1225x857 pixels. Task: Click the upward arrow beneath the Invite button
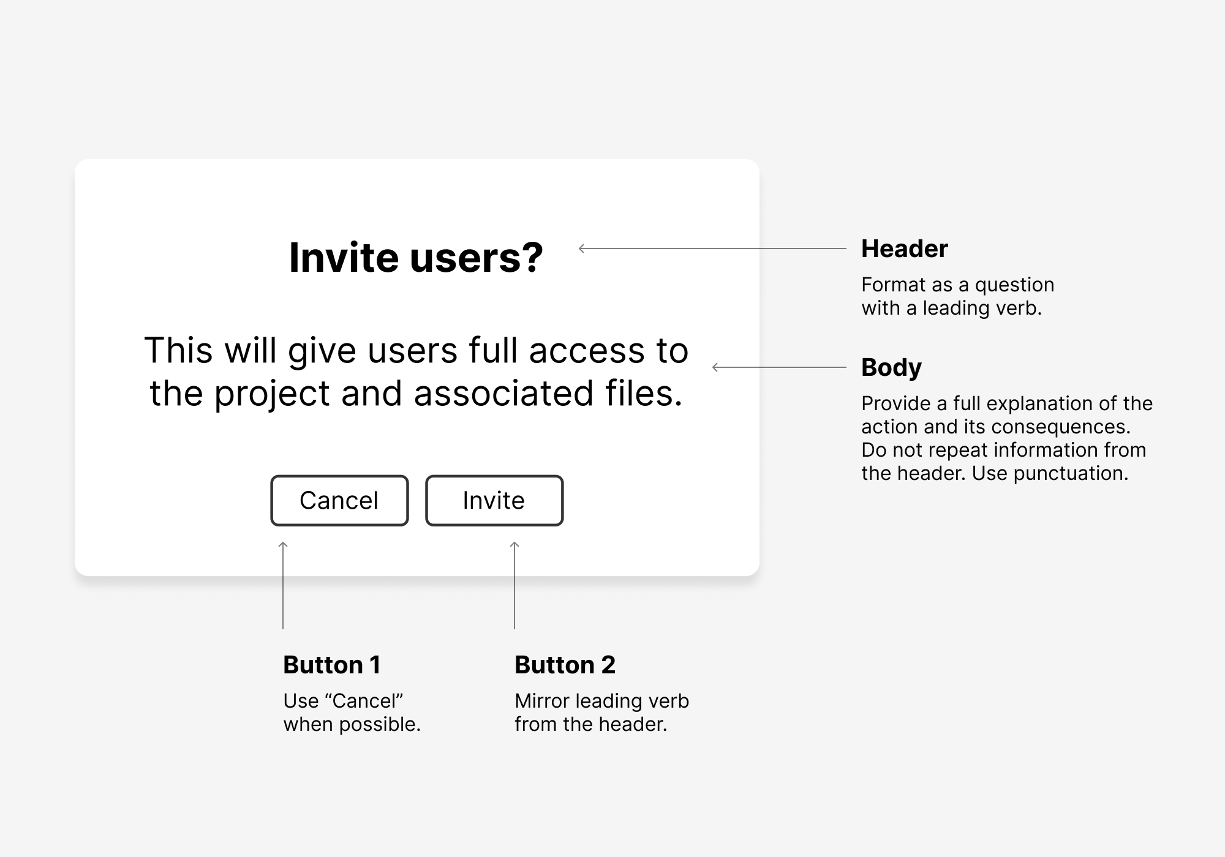[514, 585]
